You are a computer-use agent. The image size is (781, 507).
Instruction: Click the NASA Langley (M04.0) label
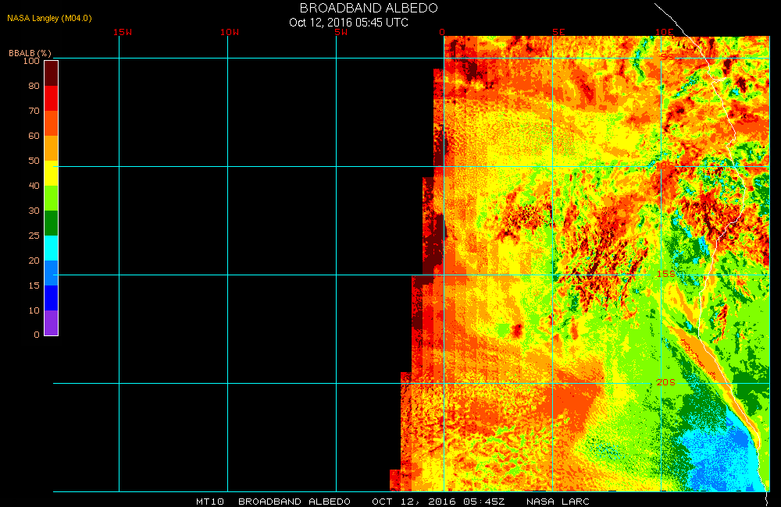click(x=49, y=19)
